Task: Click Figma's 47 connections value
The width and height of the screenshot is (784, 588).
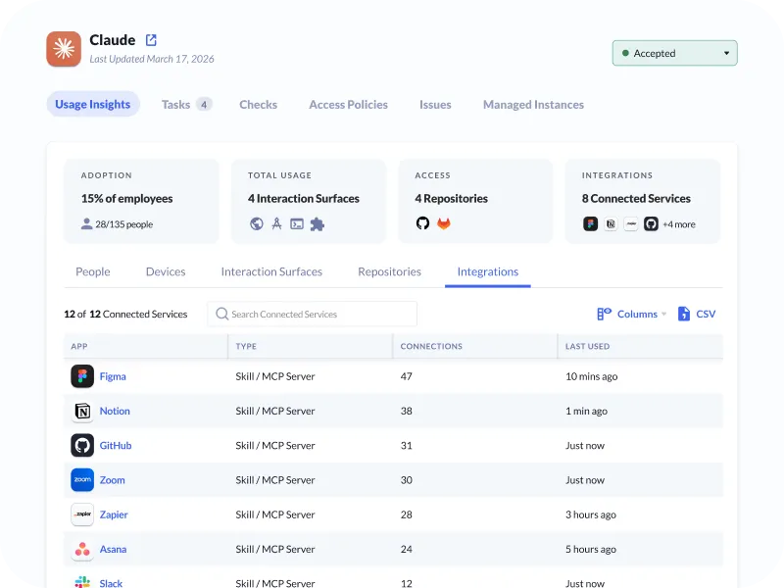Action: [x=406, y=376]
